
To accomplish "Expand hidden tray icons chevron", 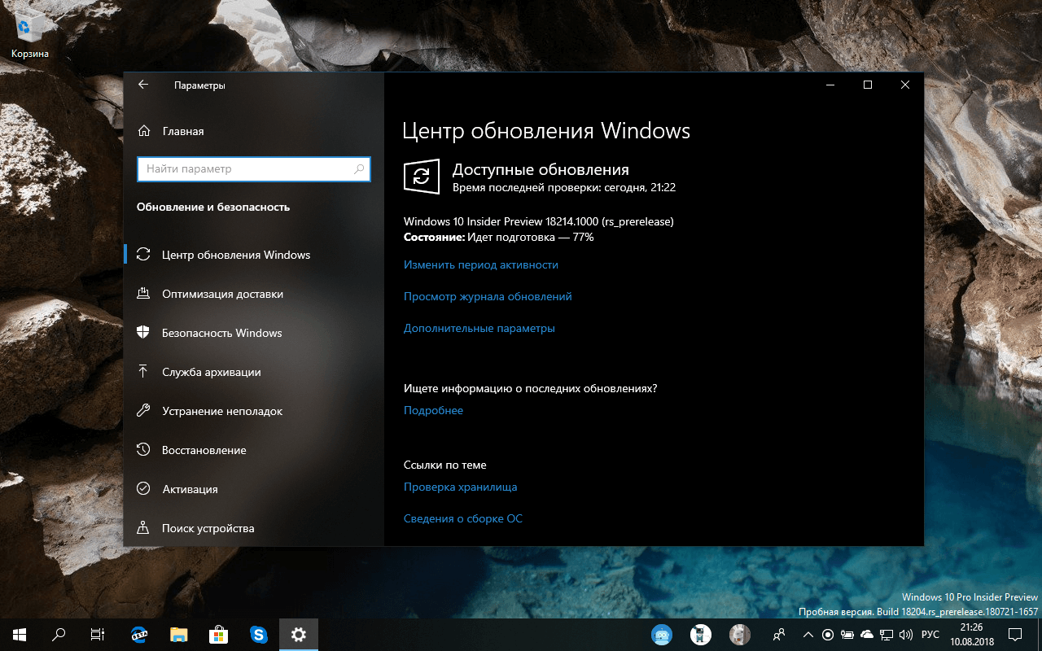I will point(808,635).
